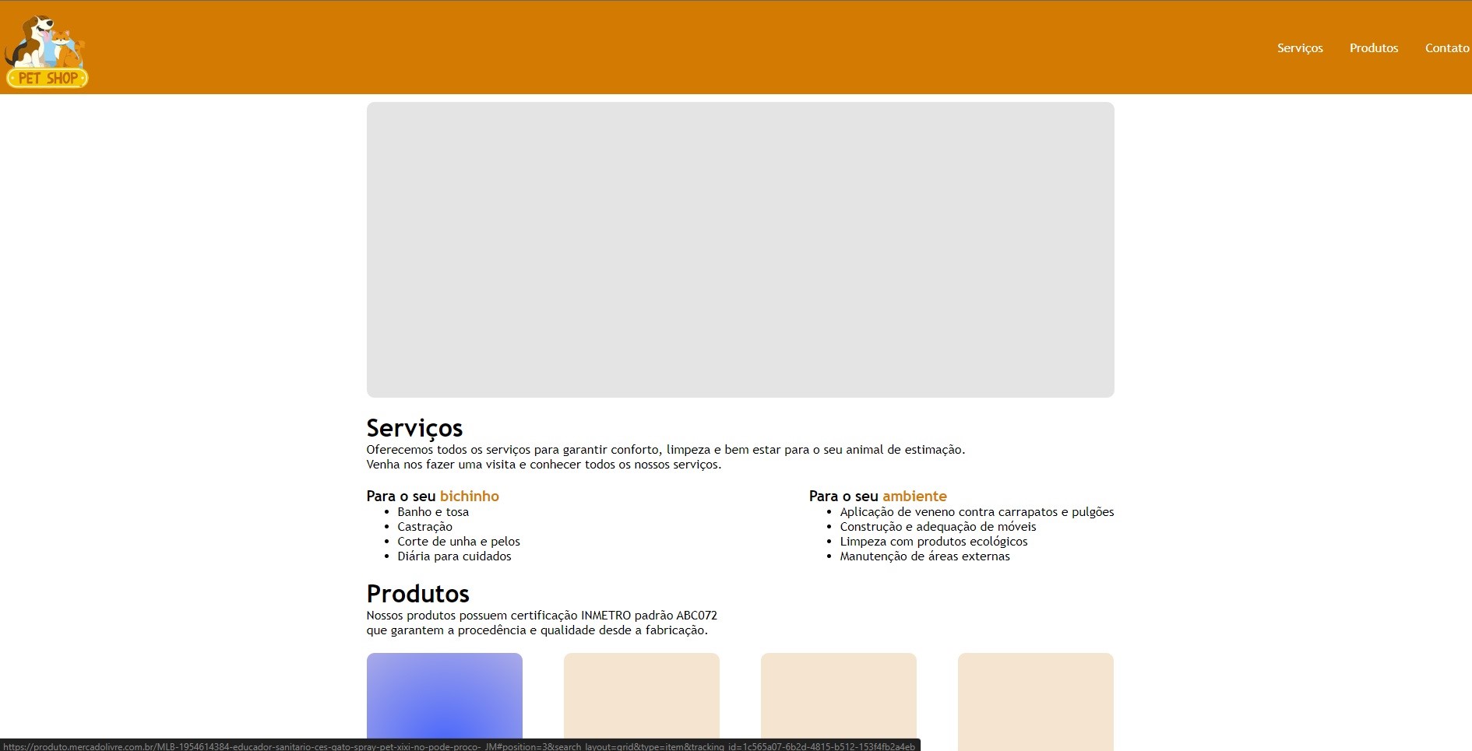
Task: Click the highlighted word bichinho
Action: click(469, 496)
